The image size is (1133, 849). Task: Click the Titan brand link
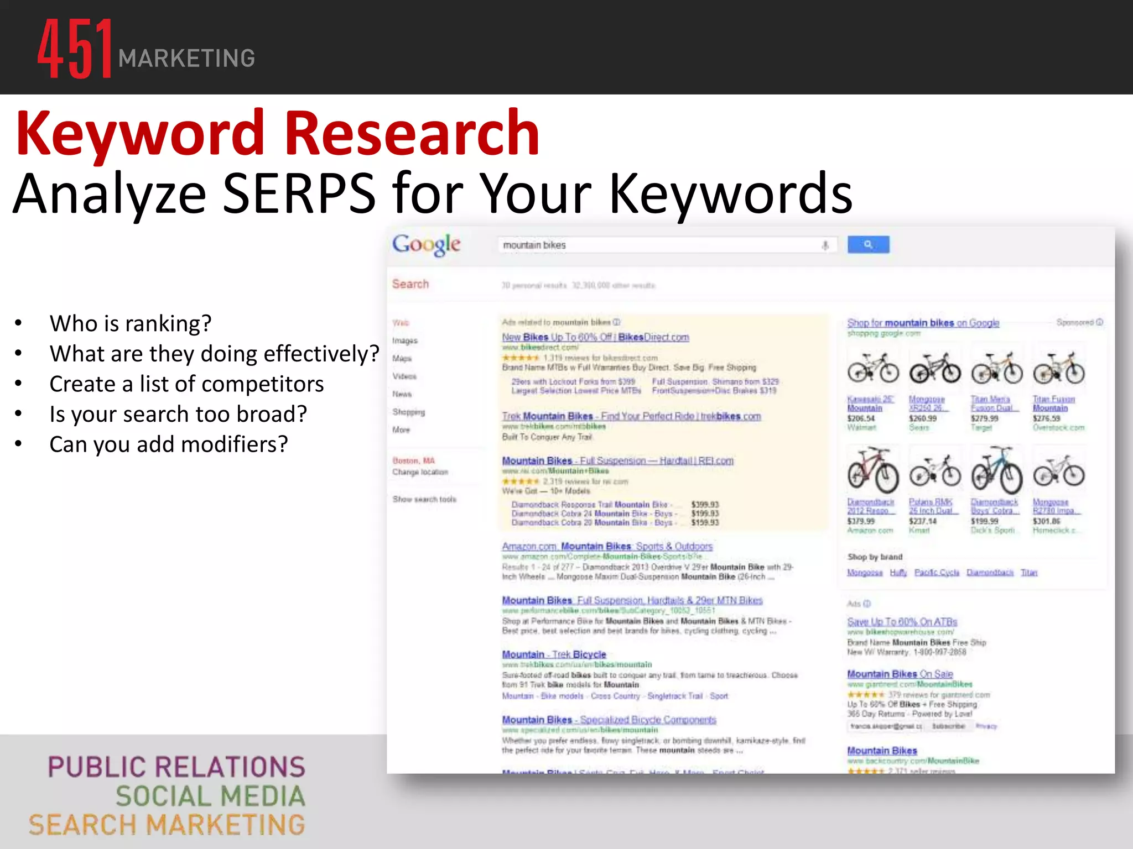pyautogui.click(x=1029, y=573)
